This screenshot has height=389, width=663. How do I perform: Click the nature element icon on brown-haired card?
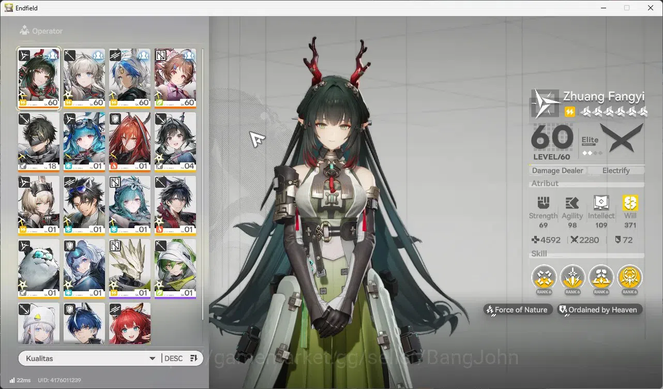click(160, 103)
